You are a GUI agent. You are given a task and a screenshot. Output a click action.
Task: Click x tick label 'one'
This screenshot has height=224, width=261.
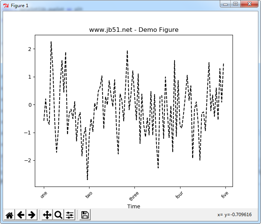[x=44, y=195]
